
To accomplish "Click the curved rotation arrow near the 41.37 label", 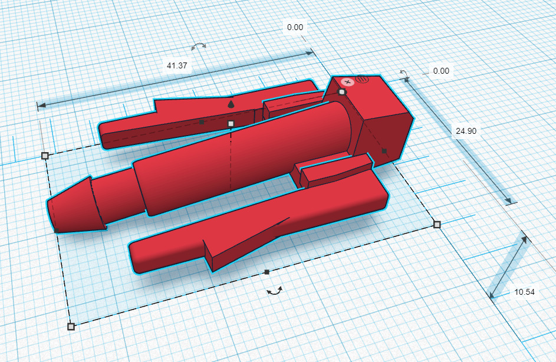I will coord(199,46).
